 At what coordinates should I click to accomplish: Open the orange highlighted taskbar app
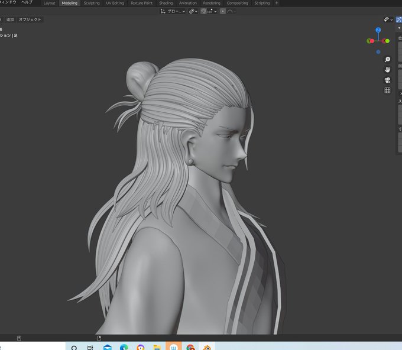(x=174, y=346)
